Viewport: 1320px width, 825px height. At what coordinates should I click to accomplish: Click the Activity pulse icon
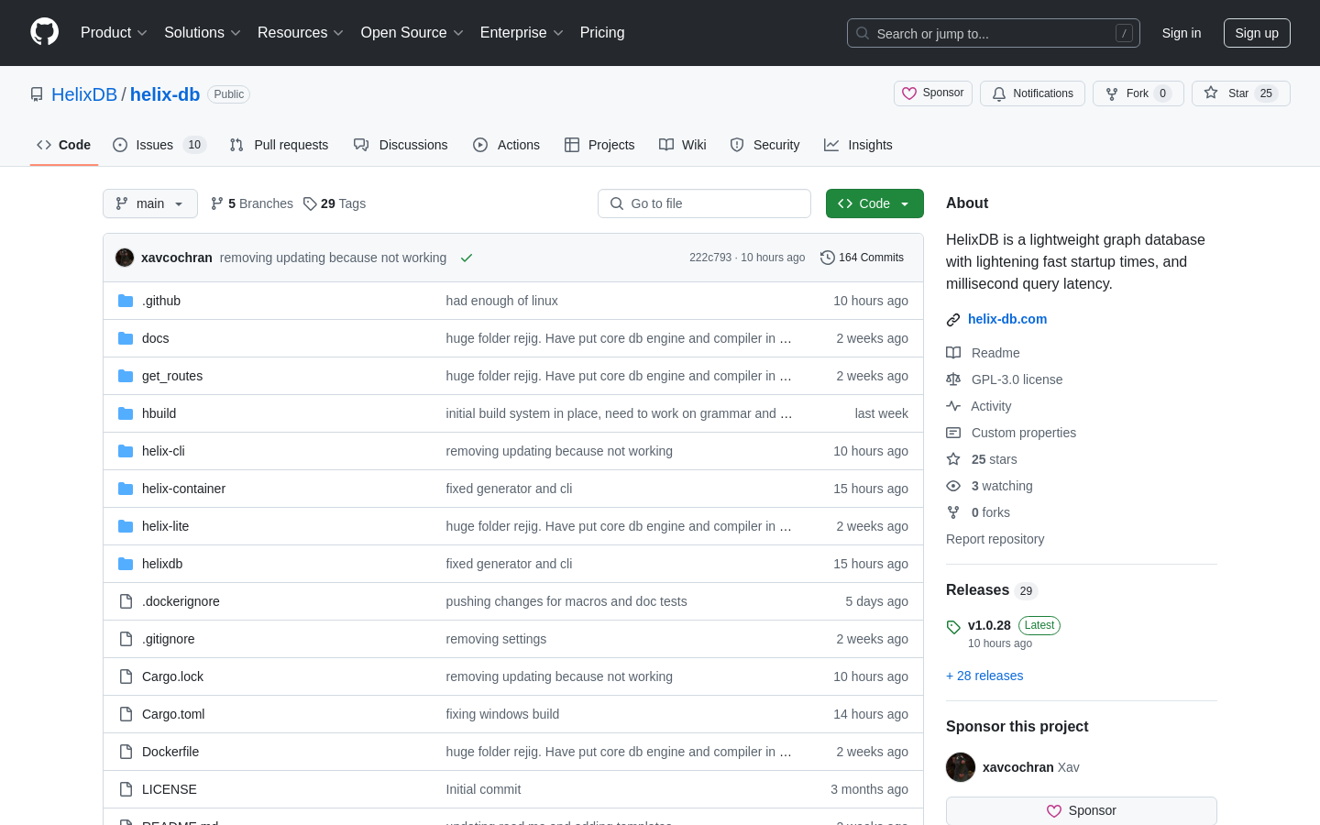pyautogui.click(x=953, y=406)
